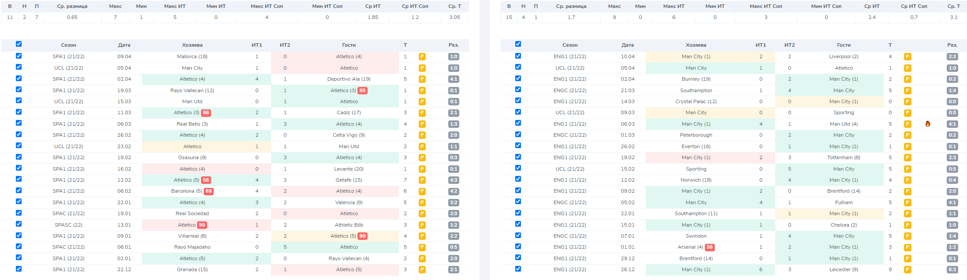
Task: Click the yellow P icon in Deportivo Ala (19) row
Action: [422, 79]
